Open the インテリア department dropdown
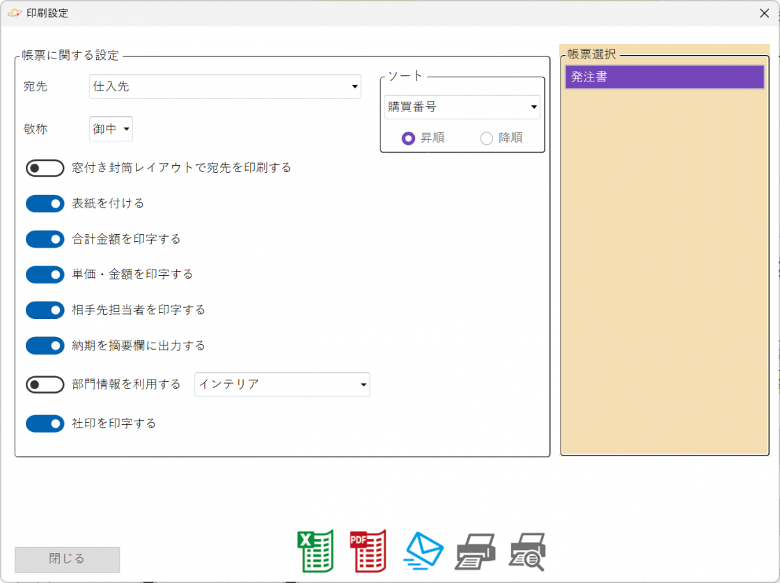780x583 pixels. tap(282, 384)
